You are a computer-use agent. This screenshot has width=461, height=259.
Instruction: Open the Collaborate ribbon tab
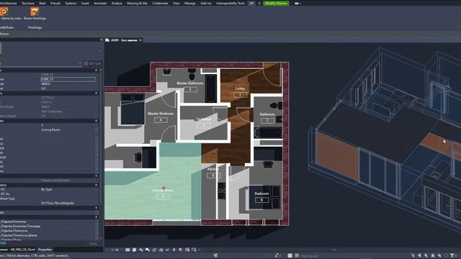[160, 3]
